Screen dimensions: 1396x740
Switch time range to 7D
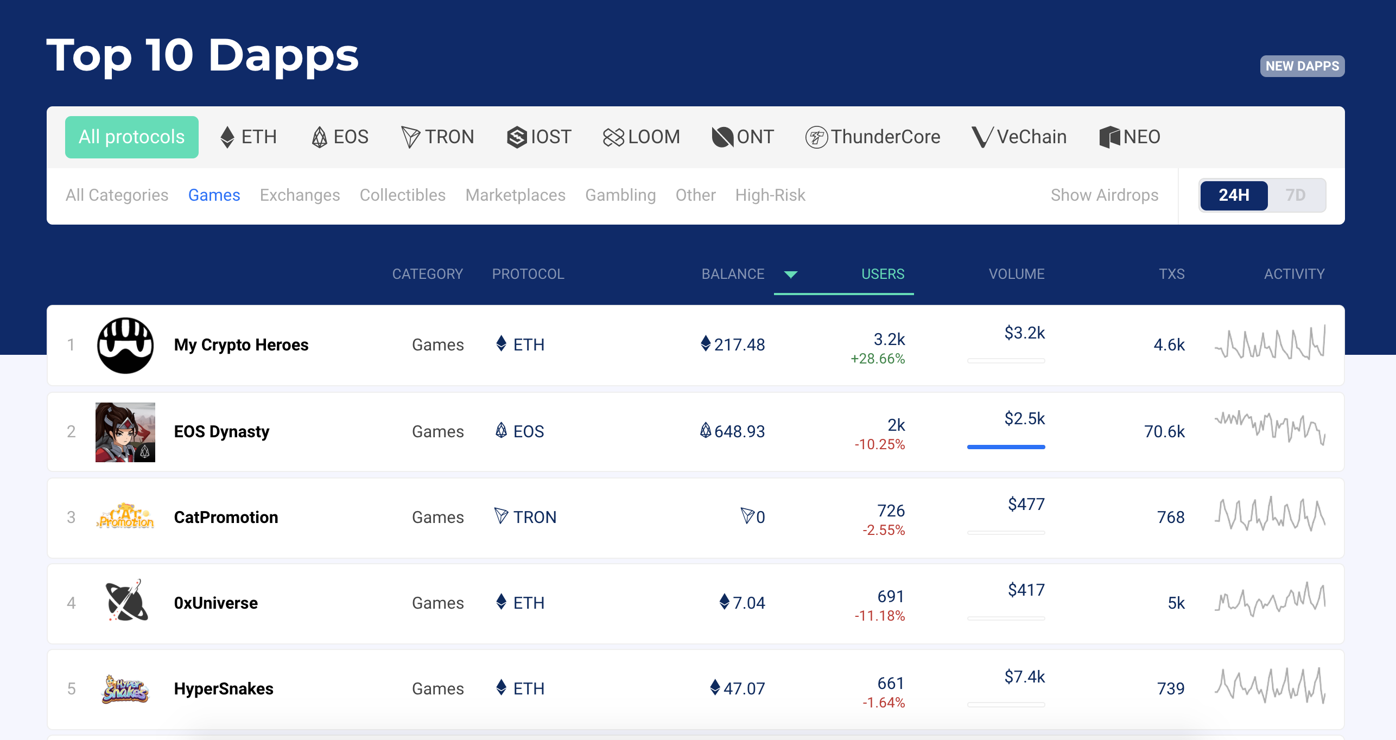point(1296,195)
